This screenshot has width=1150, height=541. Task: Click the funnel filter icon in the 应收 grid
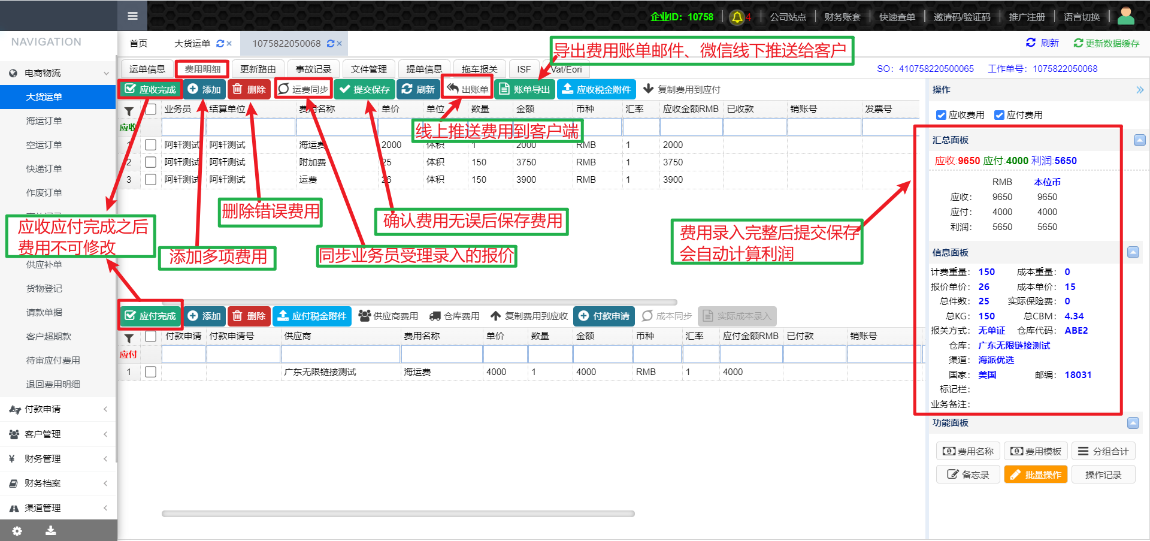pos(129,111)
